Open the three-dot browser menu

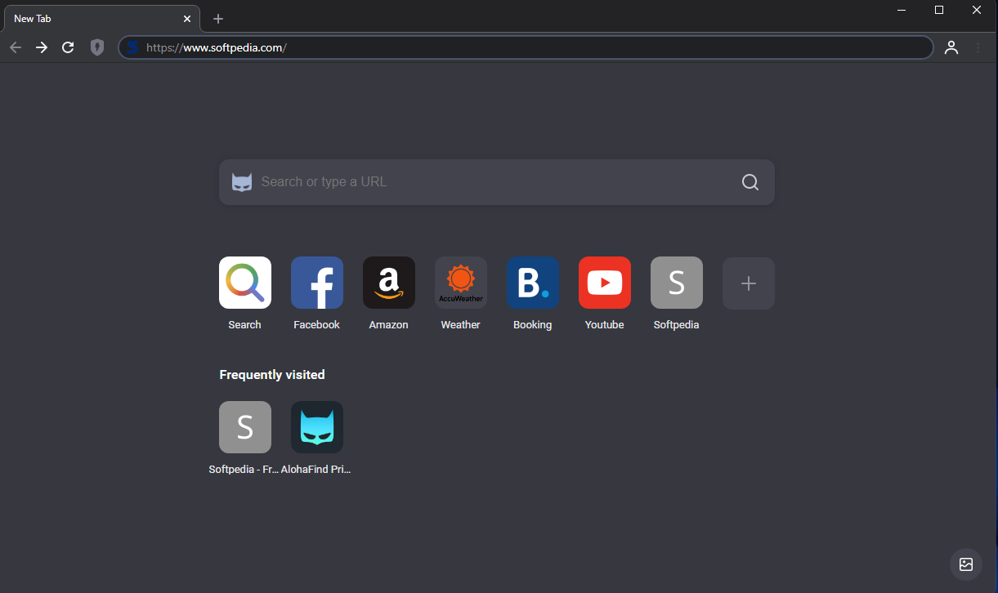click(x=978, y=47)
